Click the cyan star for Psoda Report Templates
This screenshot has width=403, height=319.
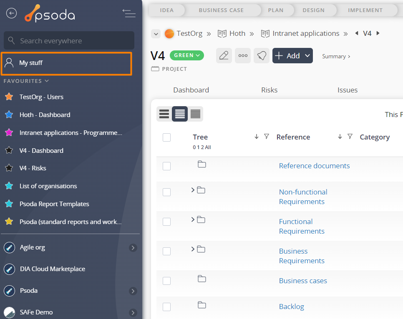point(9,204)
